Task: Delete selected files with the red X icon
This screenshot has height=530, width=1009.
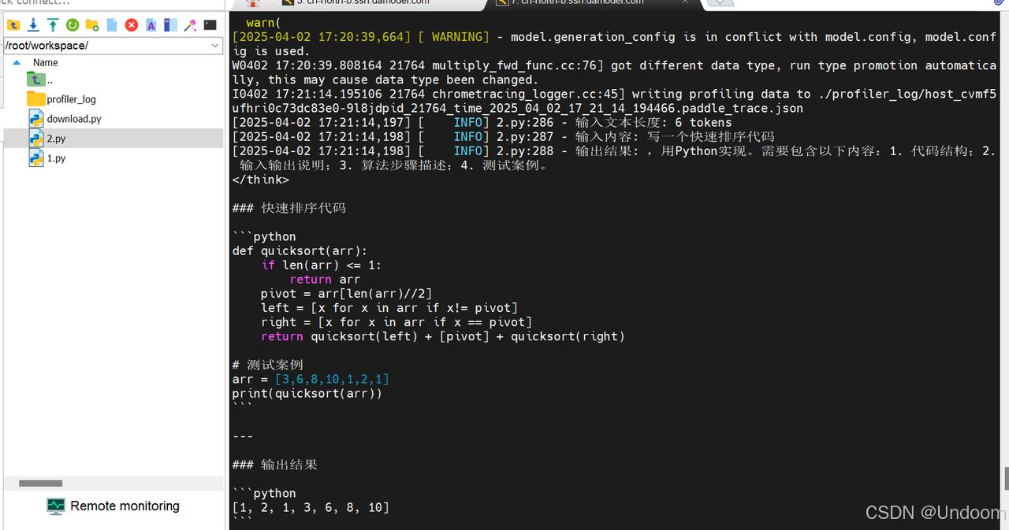Action: [x=132, y=25]
